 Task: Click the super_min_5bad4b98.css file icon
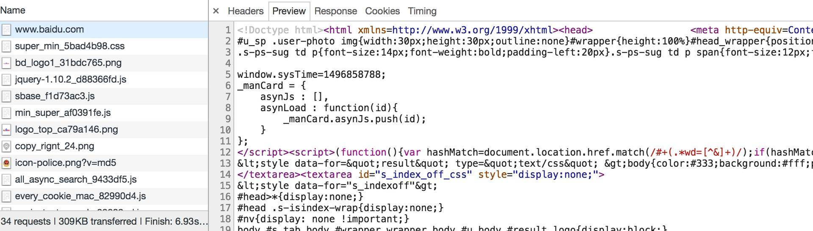pyautogui.click(x=6, y=46)
